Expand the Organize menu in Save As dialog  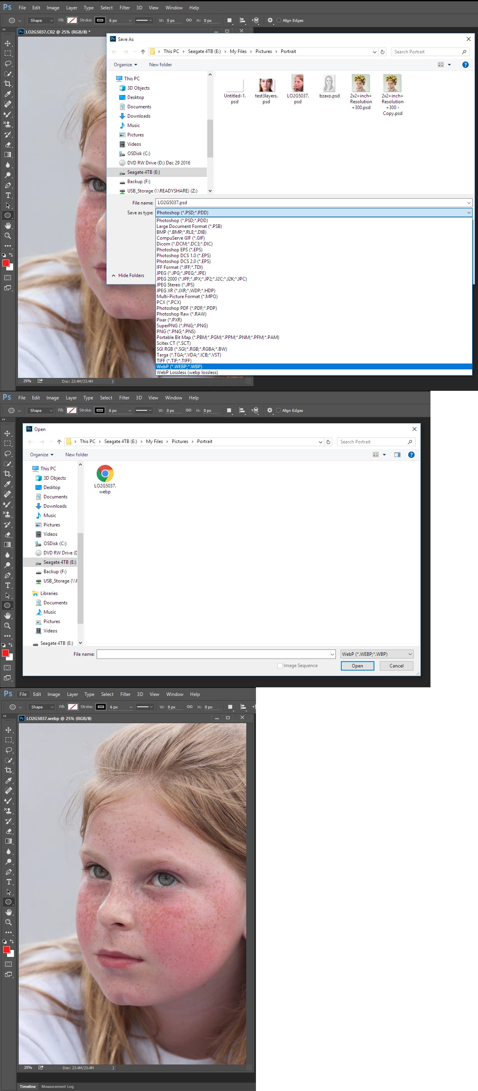(125, 65)
